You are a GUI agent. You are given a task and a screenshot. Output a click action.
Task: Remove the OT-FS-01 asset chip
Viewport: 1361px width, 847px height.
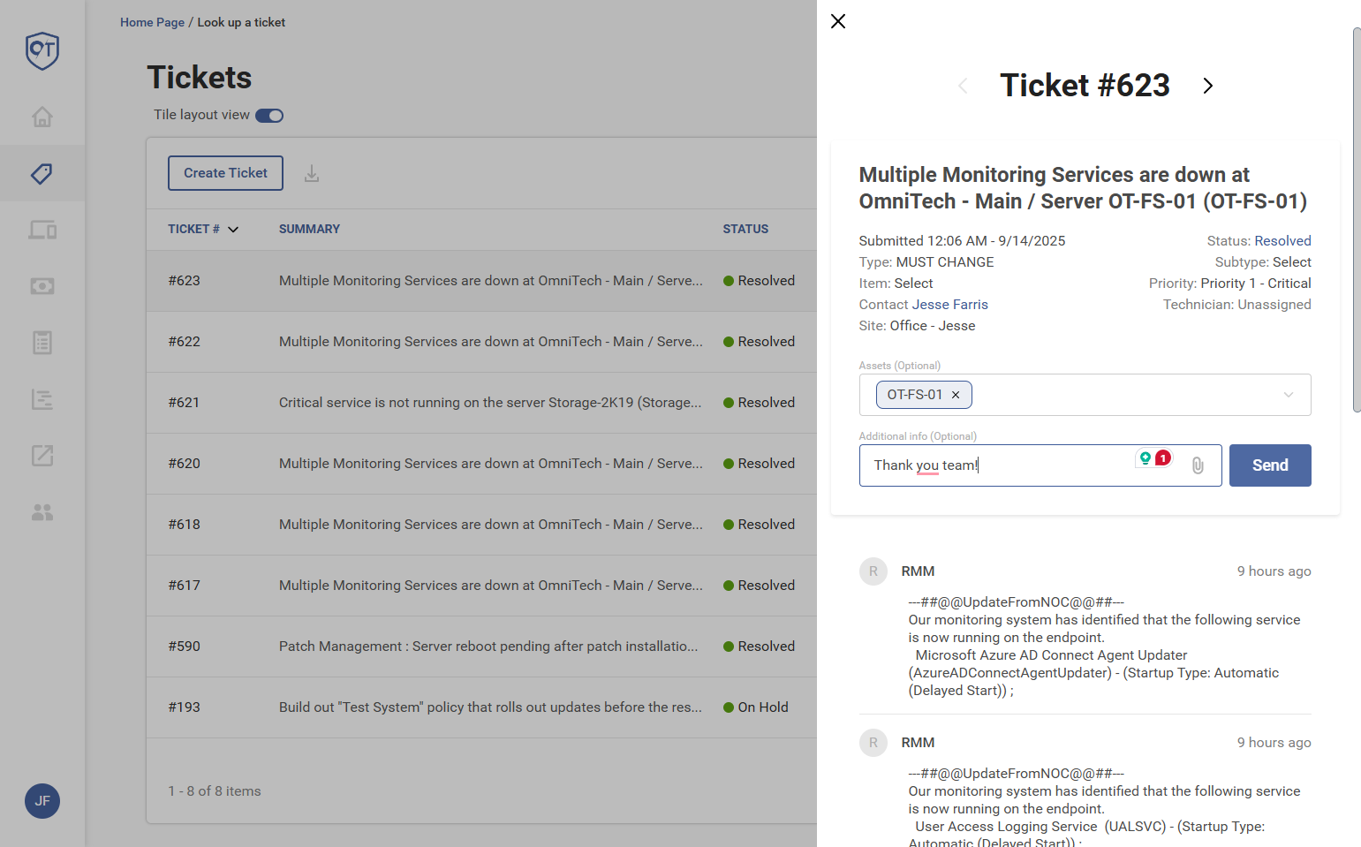(x=956, y=395)
